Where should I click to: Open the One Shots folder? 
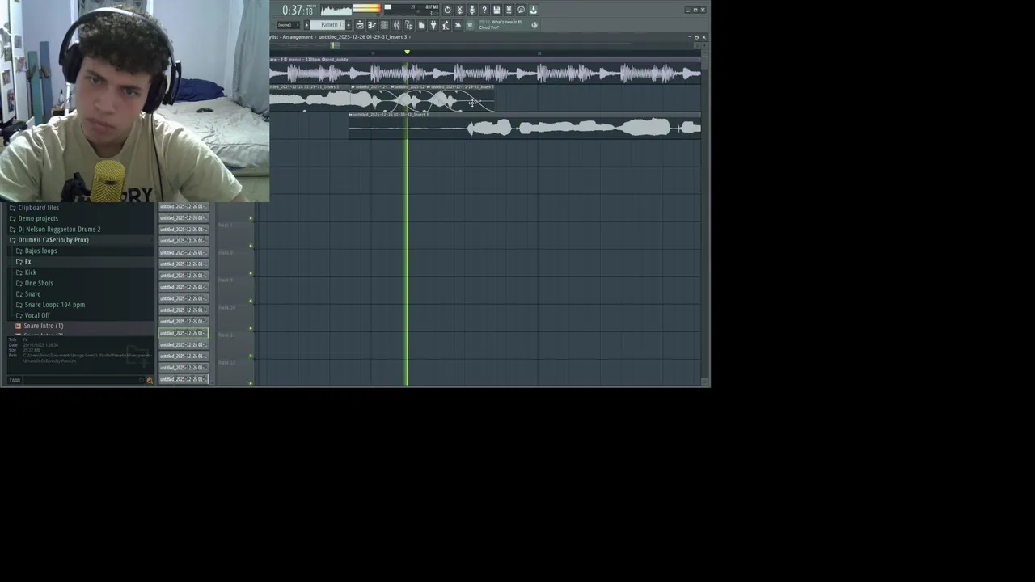38,283
